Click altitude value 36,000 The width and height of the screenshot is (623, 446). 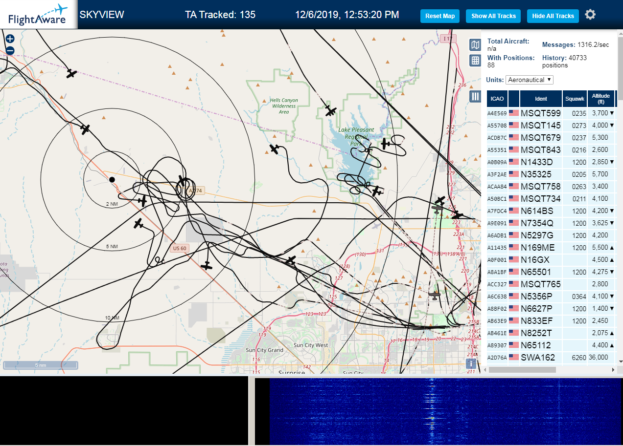(599, 358)
